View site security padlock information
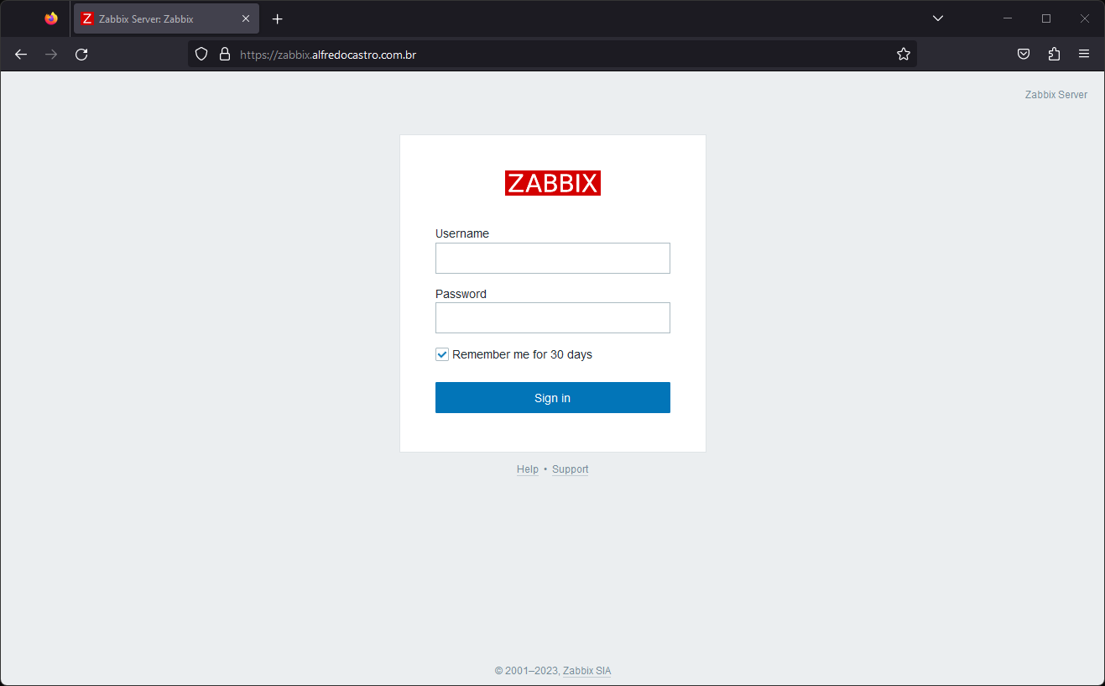The width and height of the screenshot is (1105, 686). point(224,54)
